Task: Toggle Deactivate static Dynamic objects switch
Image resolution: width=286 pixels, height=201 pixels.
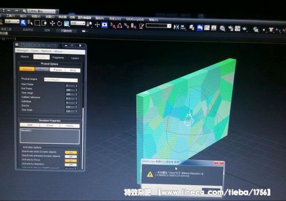Action: pos(71,153)
